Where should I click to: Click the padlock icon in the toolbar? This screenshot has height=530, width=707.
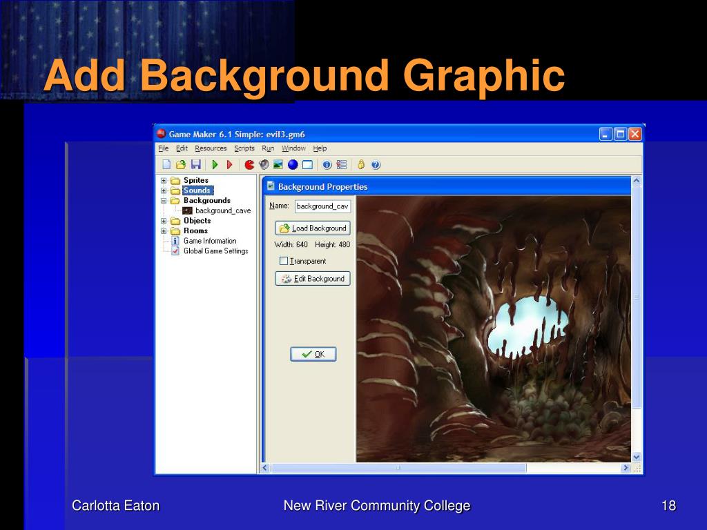click(x=360, y=164)
